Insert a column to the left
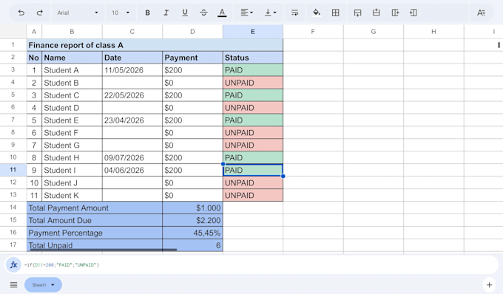The width and height of the screenshot is (503, 294). tap(413, 13)
